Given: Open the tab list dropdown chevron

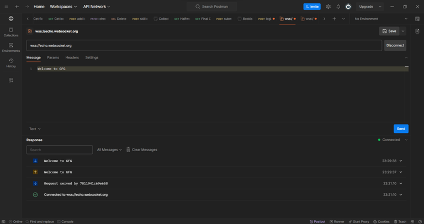Looking at the screenshot, I should tap(343, 19).
